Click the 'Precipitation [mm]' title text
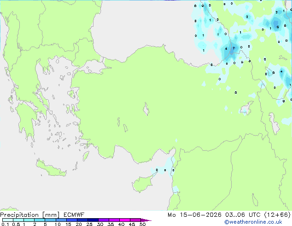Screen dimensions: 292x226 point(30,215)
